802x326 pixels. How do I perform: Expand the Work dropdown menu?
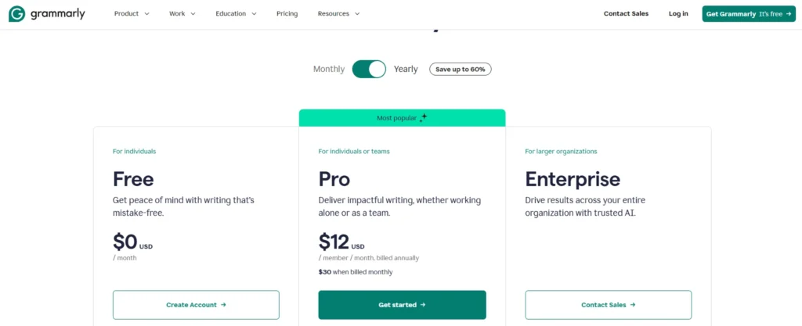click(x=182, y=14)
